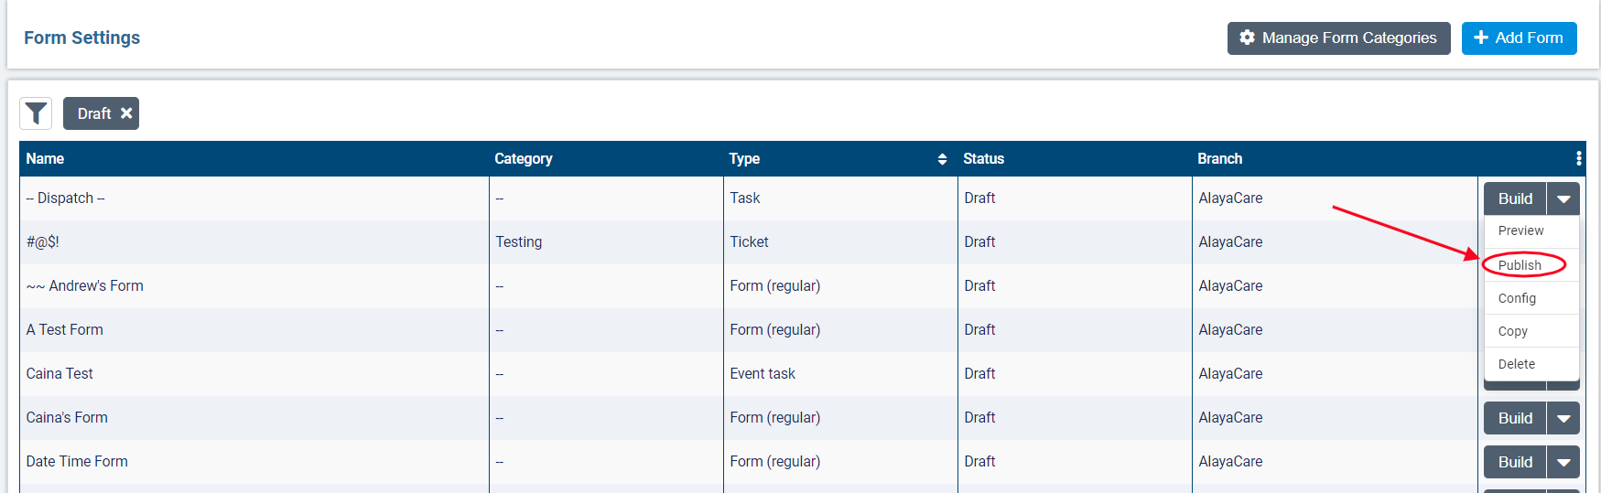
Task: Click Draft status in Dispatch row
Action: [979, 198]
